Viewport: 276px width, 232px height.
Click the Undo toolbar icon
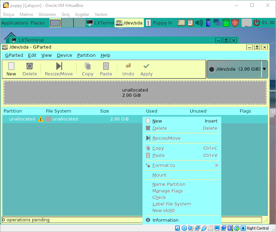click(x=128, y=66)
